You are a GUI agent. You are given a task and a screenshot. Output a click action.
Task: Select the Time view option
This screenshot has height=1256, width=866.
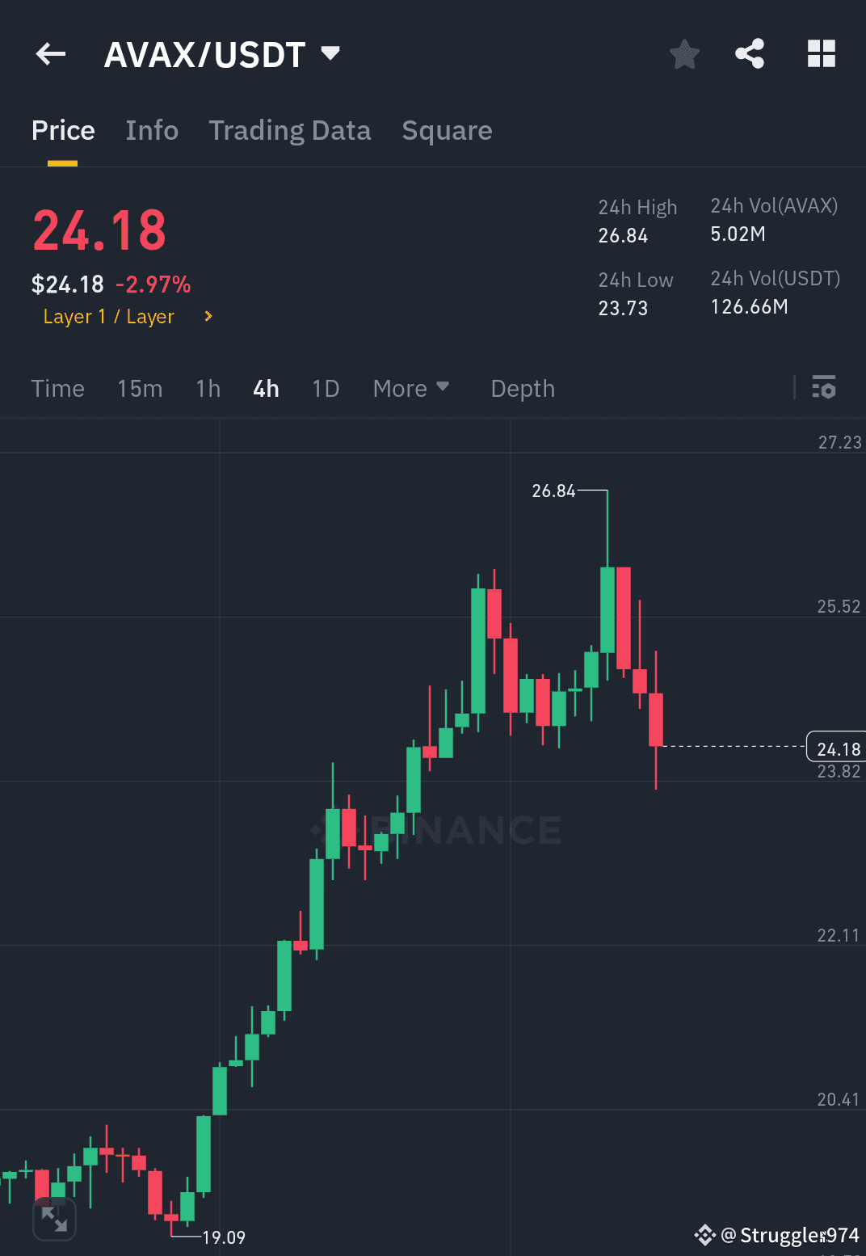(57, 389)
